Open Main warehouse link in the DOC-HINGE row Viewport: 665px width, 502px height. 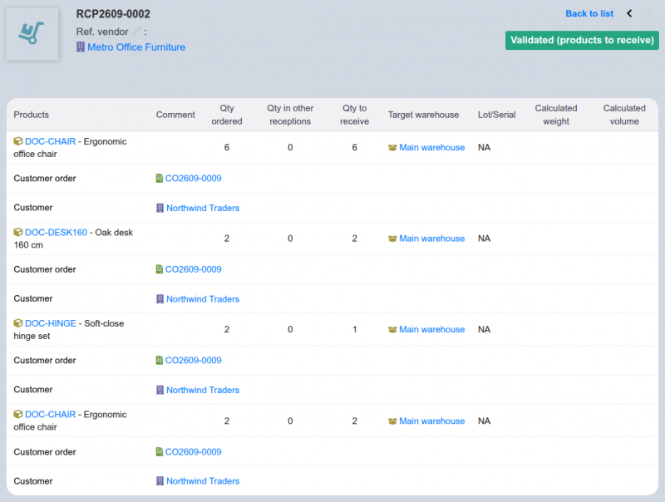coord(431,329)
